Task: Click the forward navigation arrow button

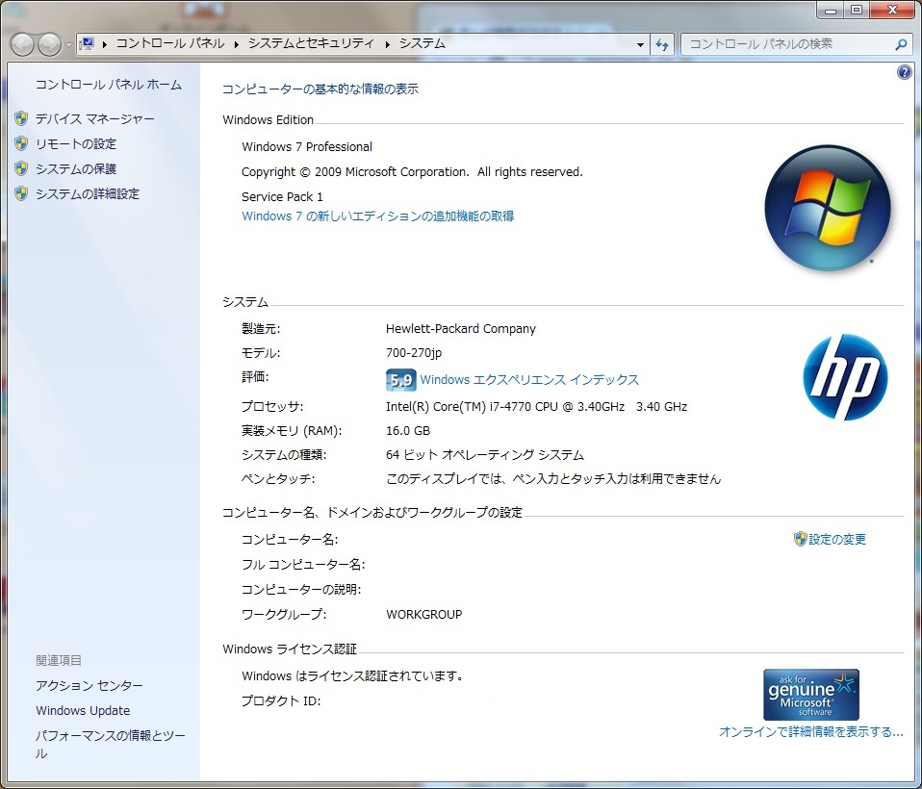Action: [49, 44]
